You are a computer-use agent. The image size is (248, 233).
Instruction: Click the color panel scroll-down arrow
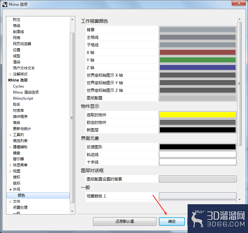[240, 200]
